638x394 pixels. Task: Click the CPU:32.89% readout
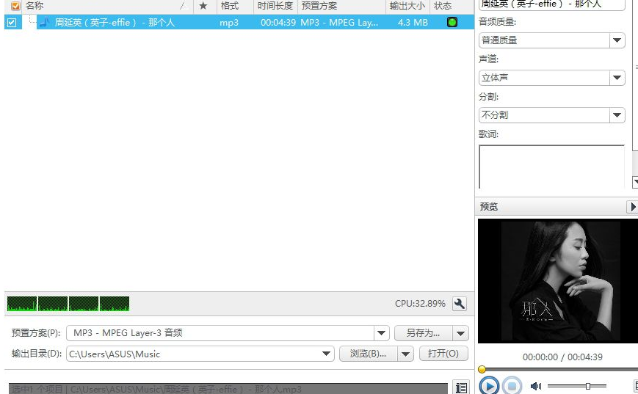tap(420, 304)
